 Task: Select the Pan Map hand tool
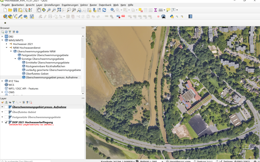point(39,10)
